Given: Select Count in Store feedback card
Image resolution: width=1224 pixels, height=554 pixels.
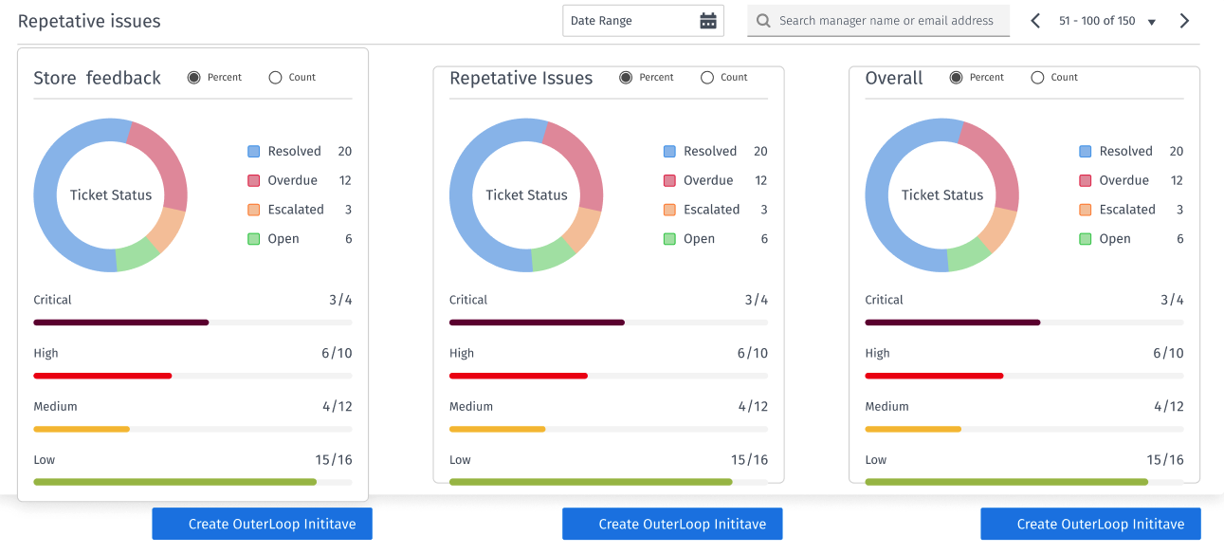Looking at the screenshot, I should coord(276,78).
